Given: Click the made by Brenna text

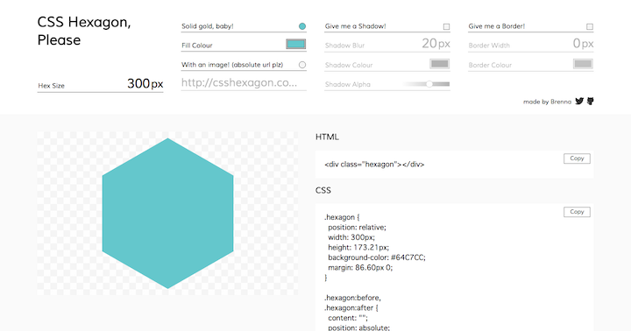Looking at the screenshot, I should [547, 102].
